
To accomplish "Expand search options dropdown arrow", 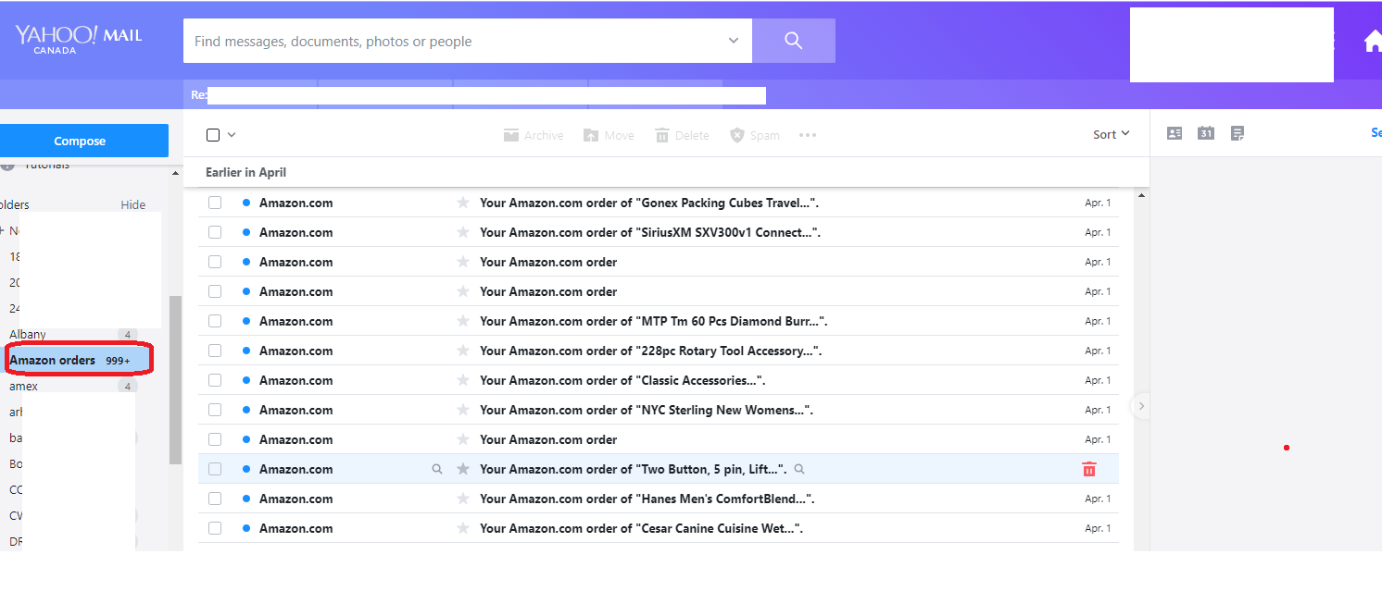I will (734, 41).
